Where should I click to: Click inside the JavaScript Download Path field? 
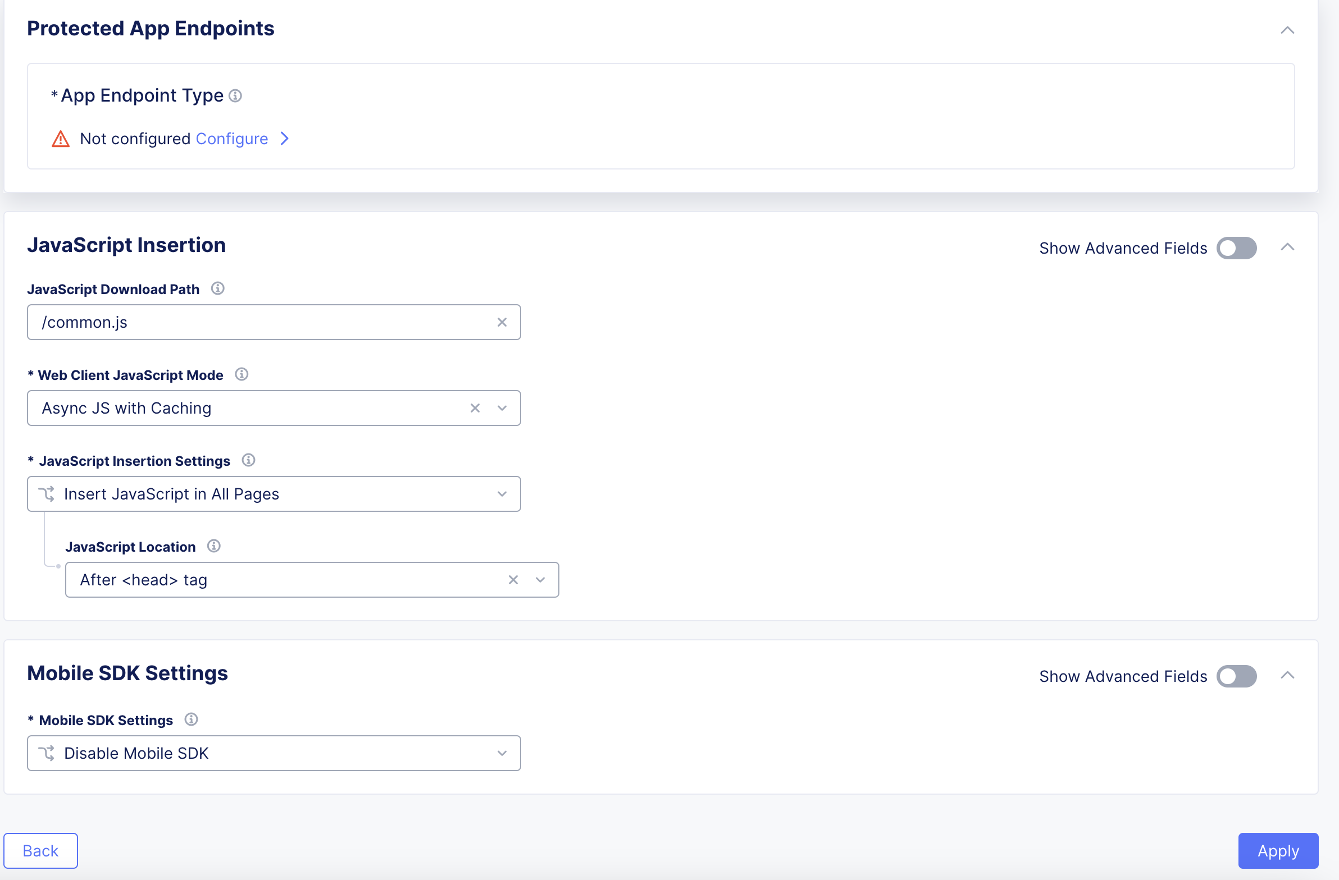coord(253,322)
